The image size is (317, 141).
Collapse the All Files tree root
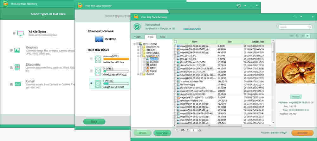point(134,44)
